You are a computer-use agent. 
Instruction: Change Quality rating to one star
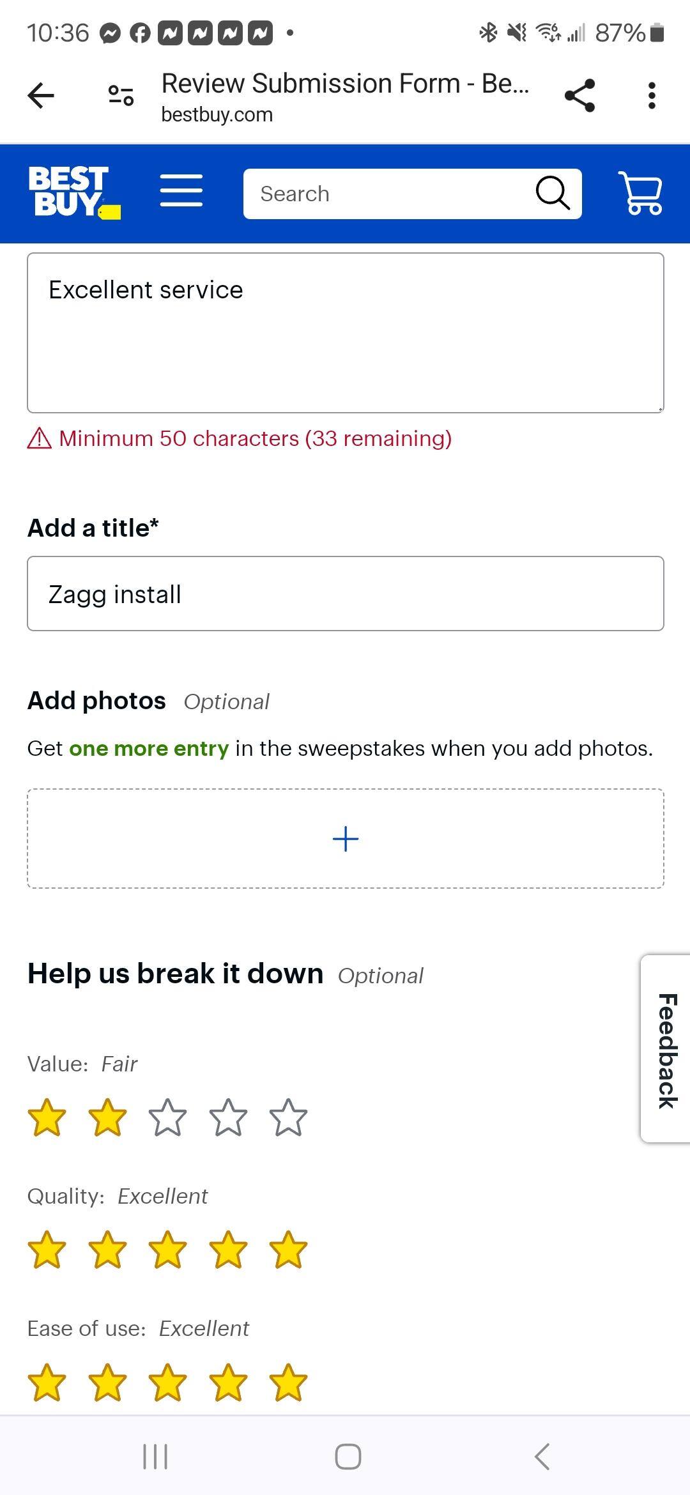click(x=46, y=1249)
